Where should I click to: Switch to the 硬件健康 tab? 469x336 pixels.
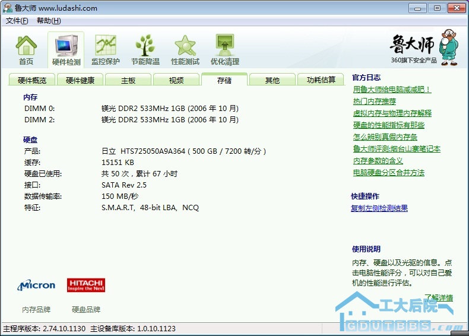click(x=80, y=80)
